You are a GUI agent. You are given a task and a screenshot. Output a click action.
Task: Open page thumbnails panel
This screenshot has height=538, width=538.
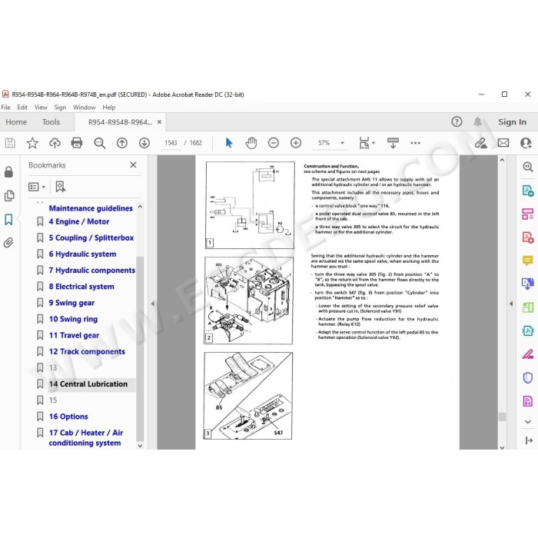[9, 196]
